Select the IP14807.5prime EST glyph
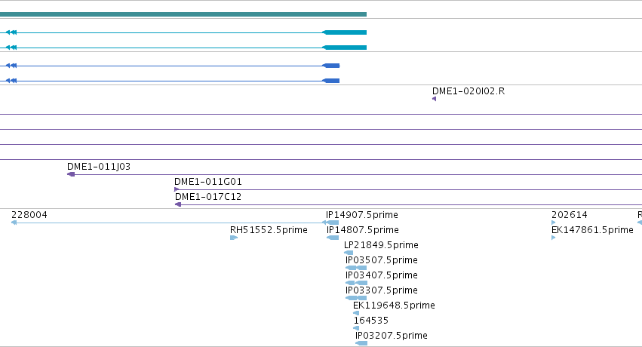Screen dimensions: 642x347 coord(333,238)
